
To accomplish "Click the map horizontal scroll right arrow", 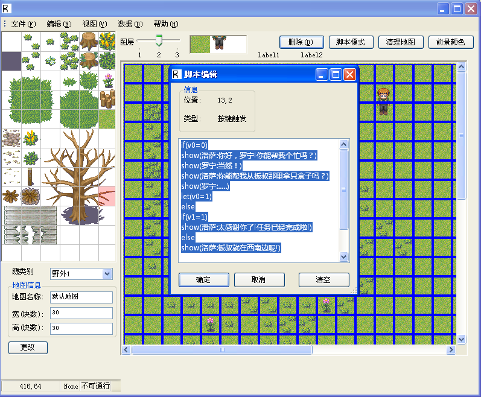I will [x=451, y=350].
